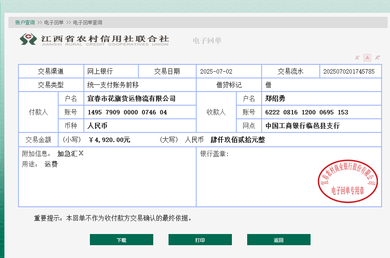Click the Jiangxi Rural Credit Cooperatives logo

[x=94, y=40]
